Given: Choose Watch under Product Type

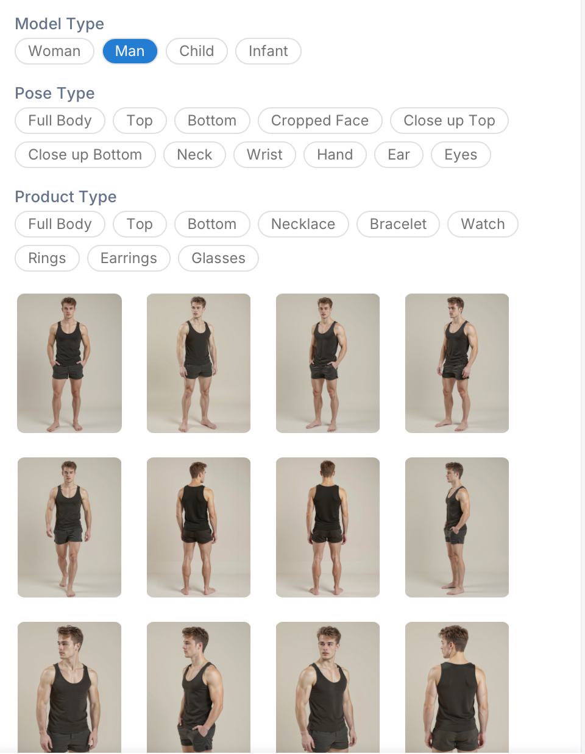Looking at the screenshot, I should click(x=483, y=224).
